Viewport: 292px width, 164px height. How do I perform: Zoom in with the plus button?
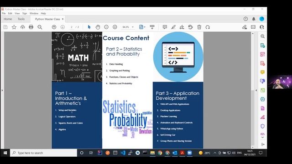click(115, 27)
